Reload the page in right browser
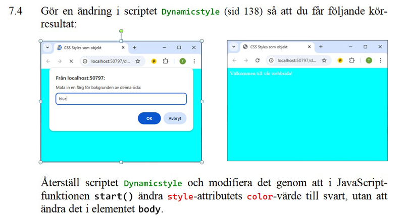 click(258, 60)
